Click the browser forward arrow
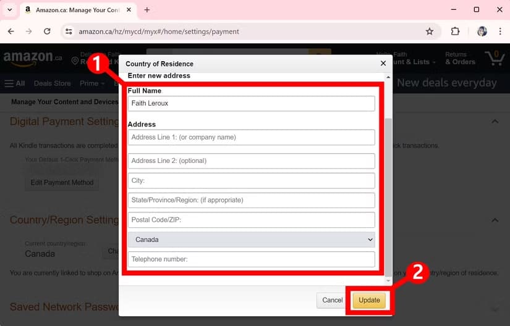 click(x=29, y=31)
